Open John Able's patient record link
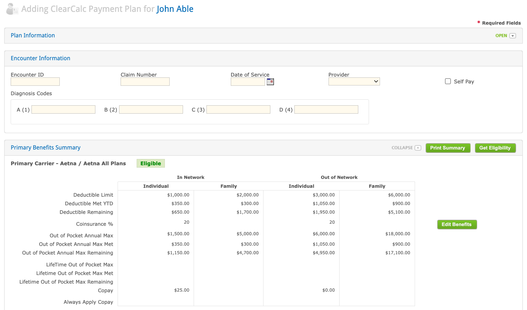This screenshot has height=310, width=527. [x=175, y=9]
